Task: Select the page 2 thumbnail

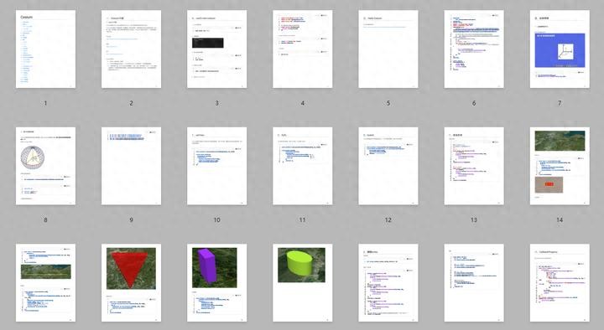Action: point(132,49)
